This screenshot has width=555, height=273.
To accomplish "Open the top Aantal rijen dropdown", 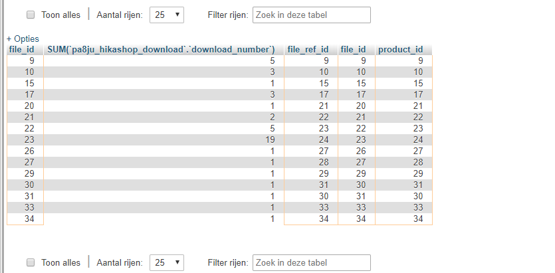I will point(167,15).
